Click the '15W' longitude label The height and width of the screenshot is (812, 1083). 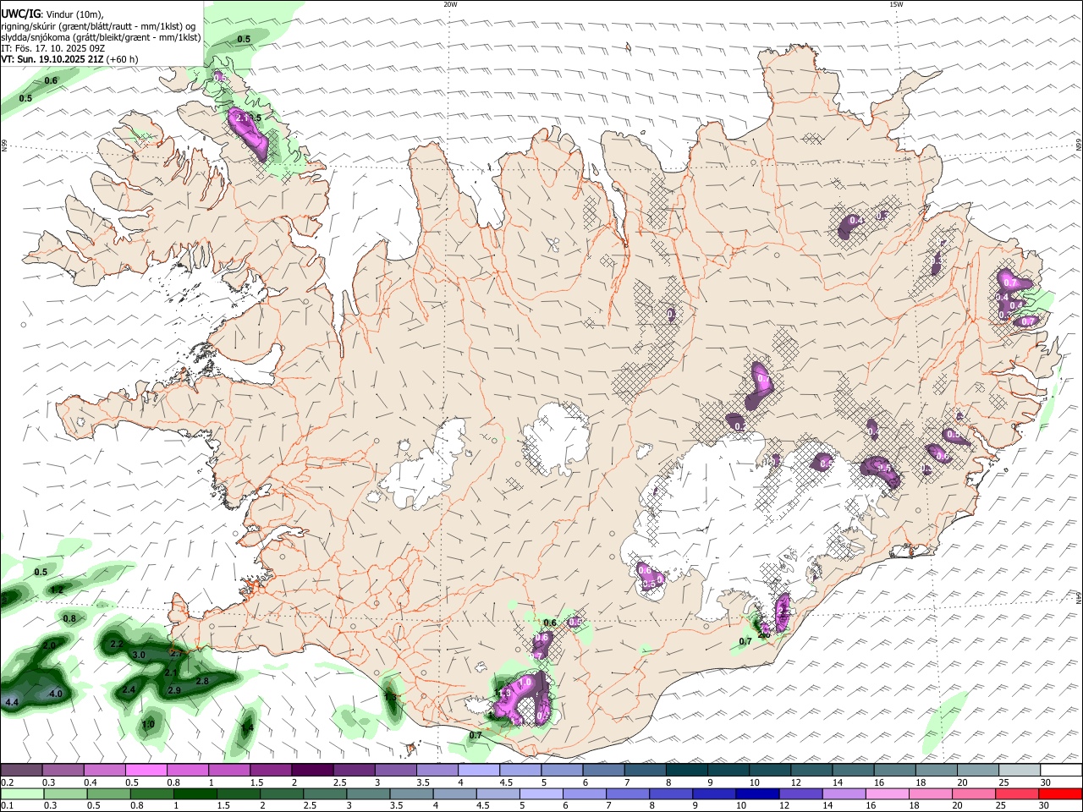(x=896, y=4)
